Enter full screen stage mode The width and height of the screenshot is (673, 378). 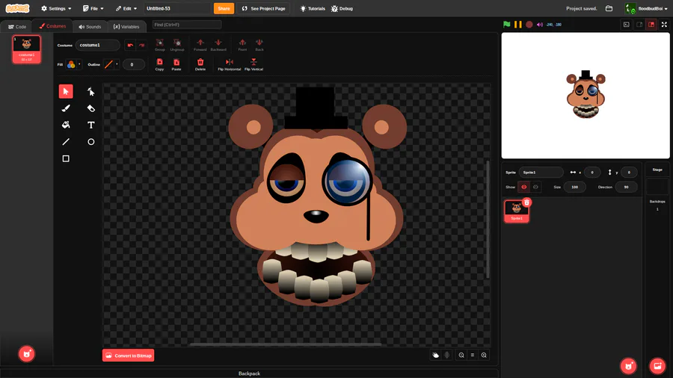[664, 25]
